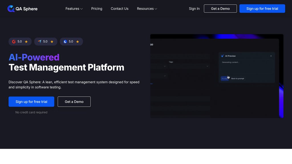Click the blue C icon on third rating badge

point(65,42)
